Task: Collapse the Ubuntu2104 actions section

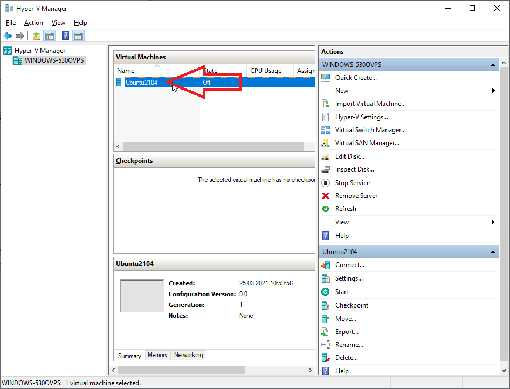Action: coord(492,252)
